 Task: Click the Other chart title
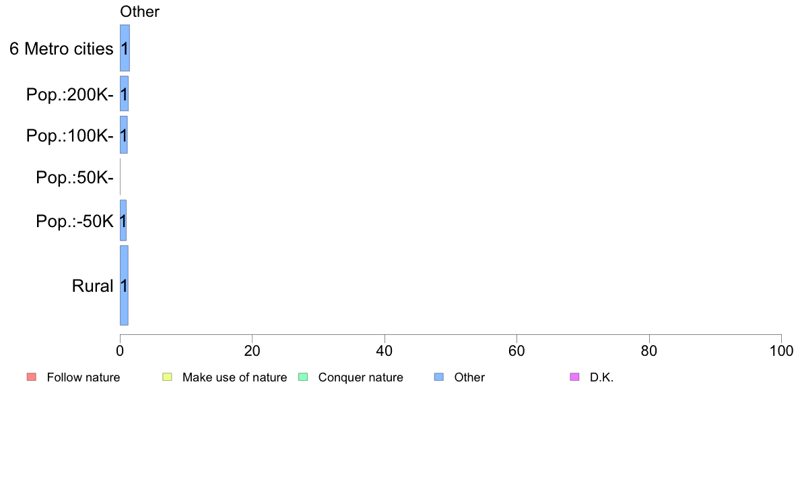click(x=139, y=11)
